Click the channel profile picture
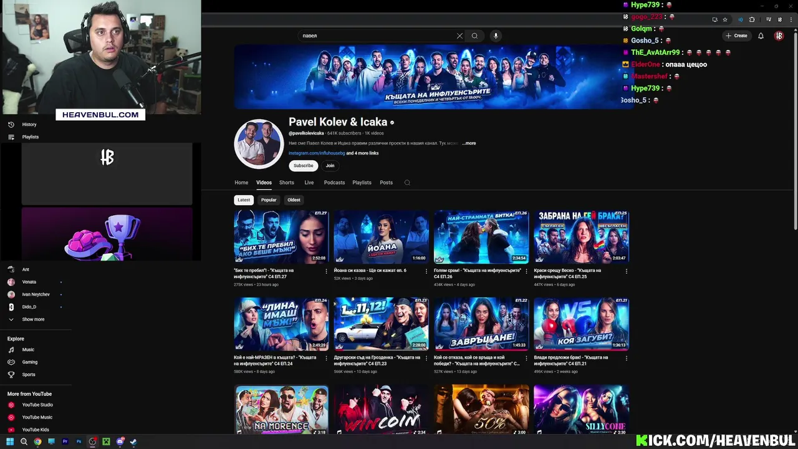798x449 pixels. tap(259, 144)
